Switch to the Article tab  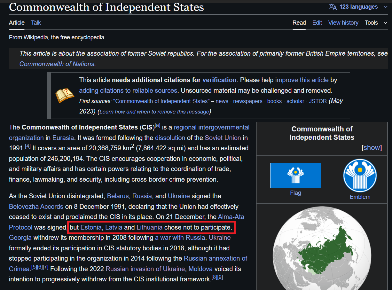click(x=17, y=23)
